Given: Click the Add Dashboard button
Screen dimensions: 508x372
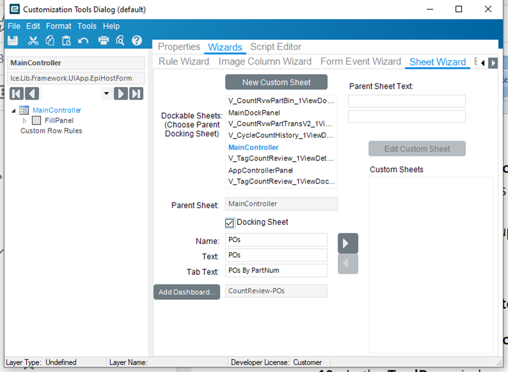Looking at the screenshot, I should [187, 292].
